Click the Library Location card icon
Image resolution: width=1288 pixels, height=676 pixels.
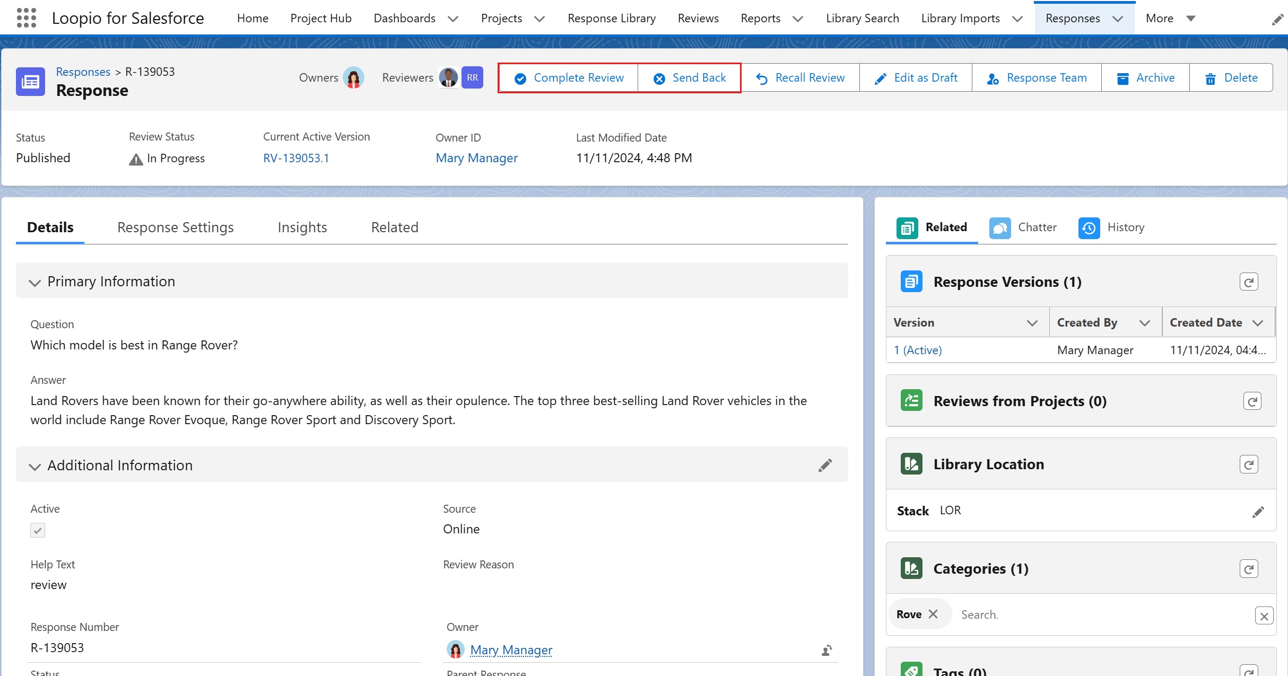point(911,464)
